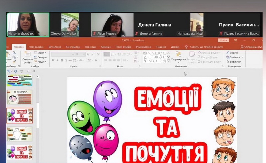This screenshot has width=266, height=163.
Task: Switch to the Вставлення (Insert) tab
Action: click(54, 47)
